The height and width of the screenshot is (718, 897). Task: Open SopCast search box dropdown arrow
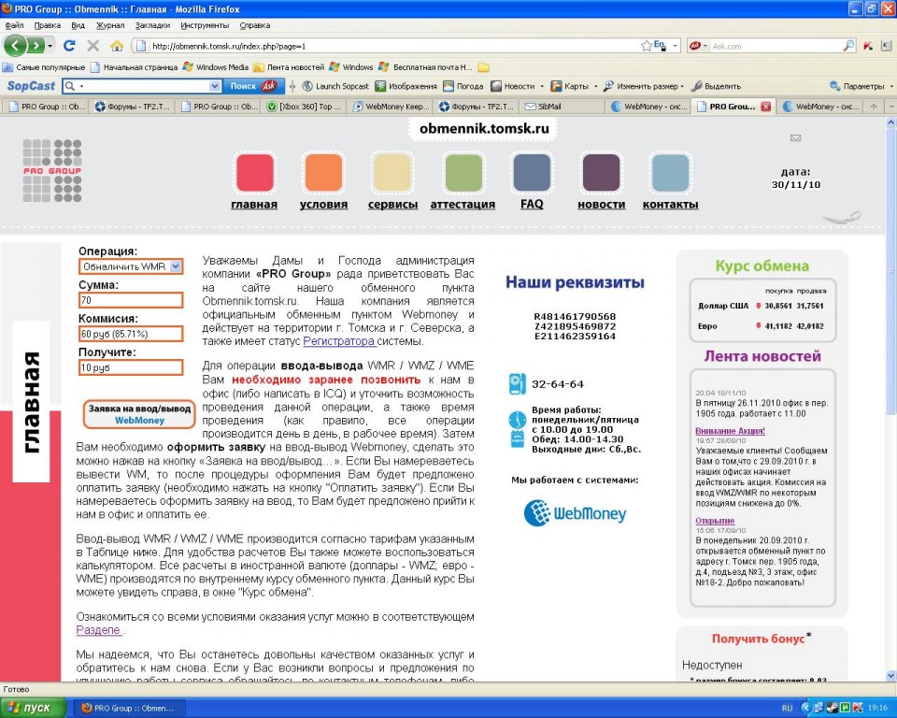[x=215, y=86]
